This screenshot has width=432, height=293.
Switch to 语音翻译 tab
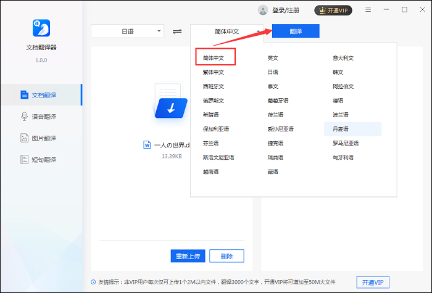41,117
